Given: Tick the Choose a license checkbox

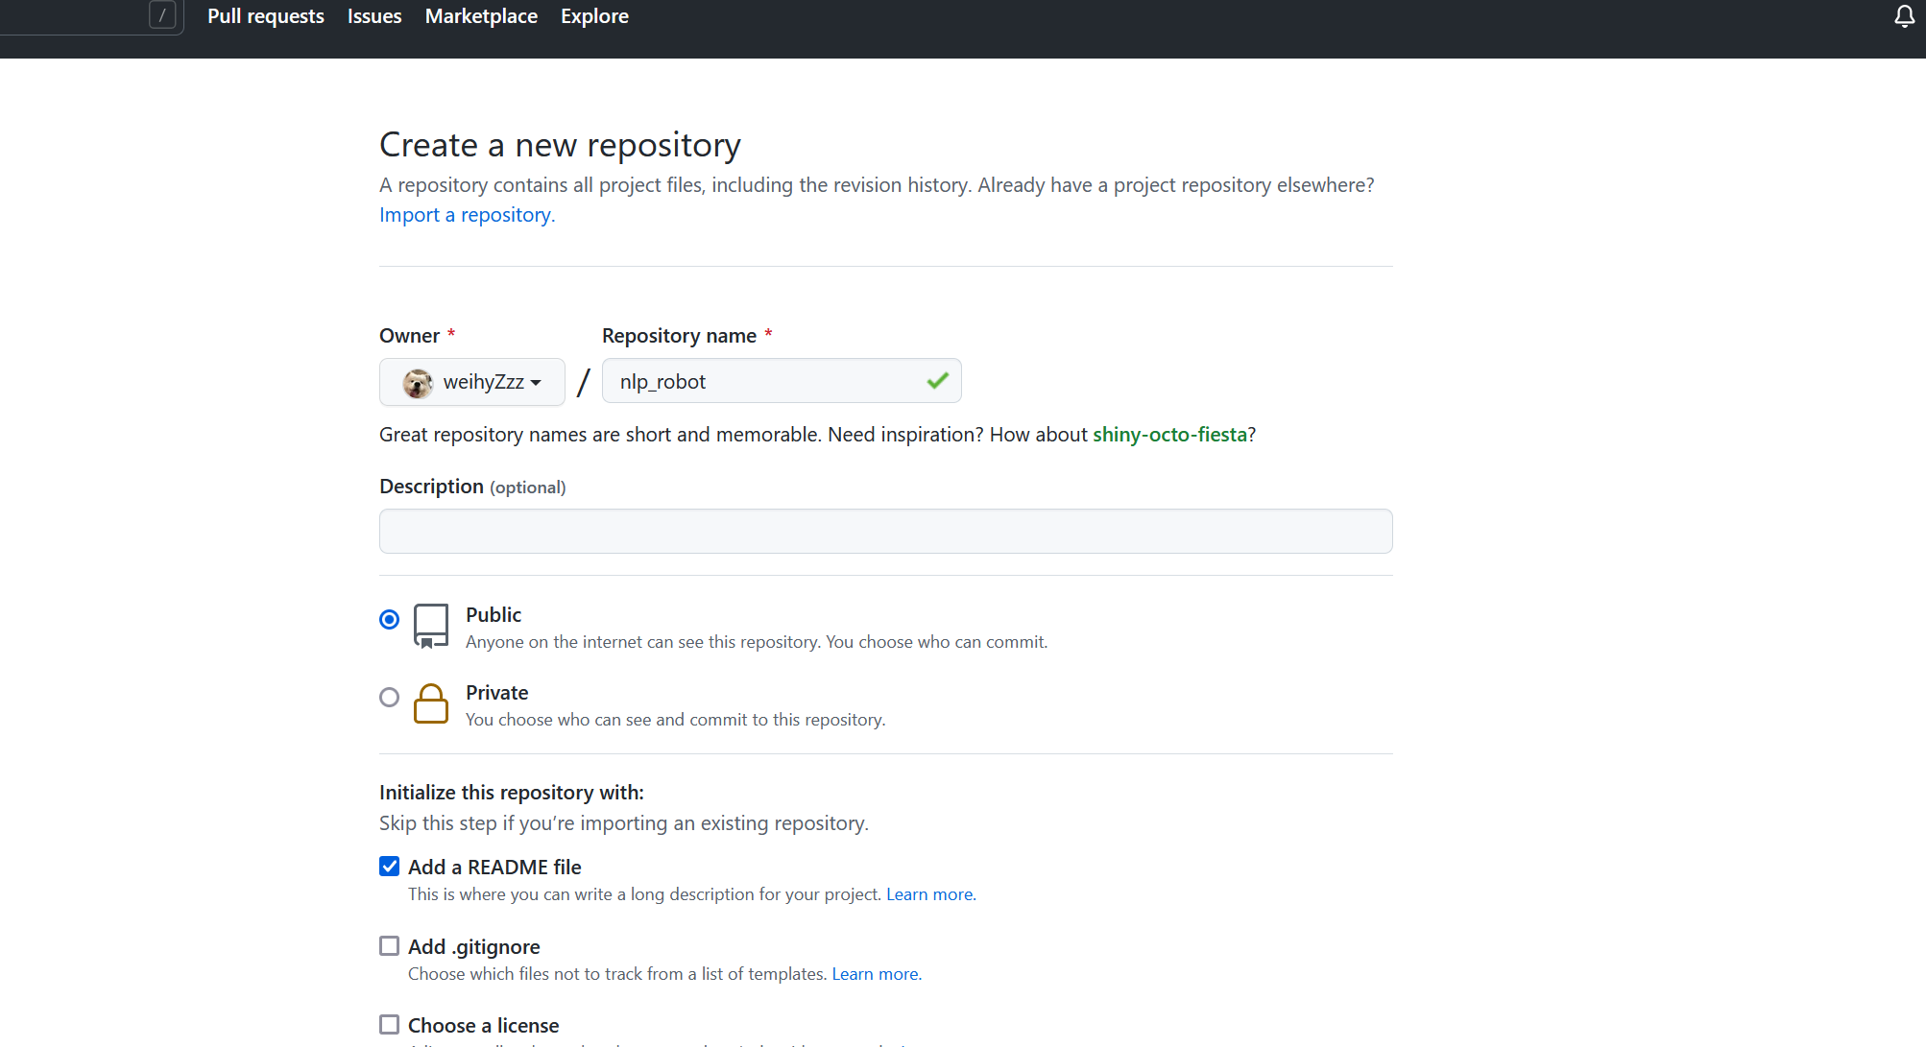Looking at the screenshot, I should (x=389, y=1025).
